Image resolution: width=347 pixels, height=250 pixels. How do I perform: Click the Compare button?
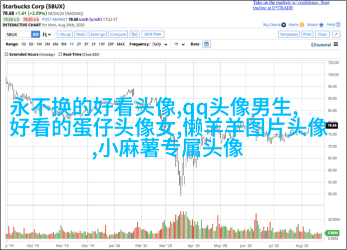coord(118,34)
